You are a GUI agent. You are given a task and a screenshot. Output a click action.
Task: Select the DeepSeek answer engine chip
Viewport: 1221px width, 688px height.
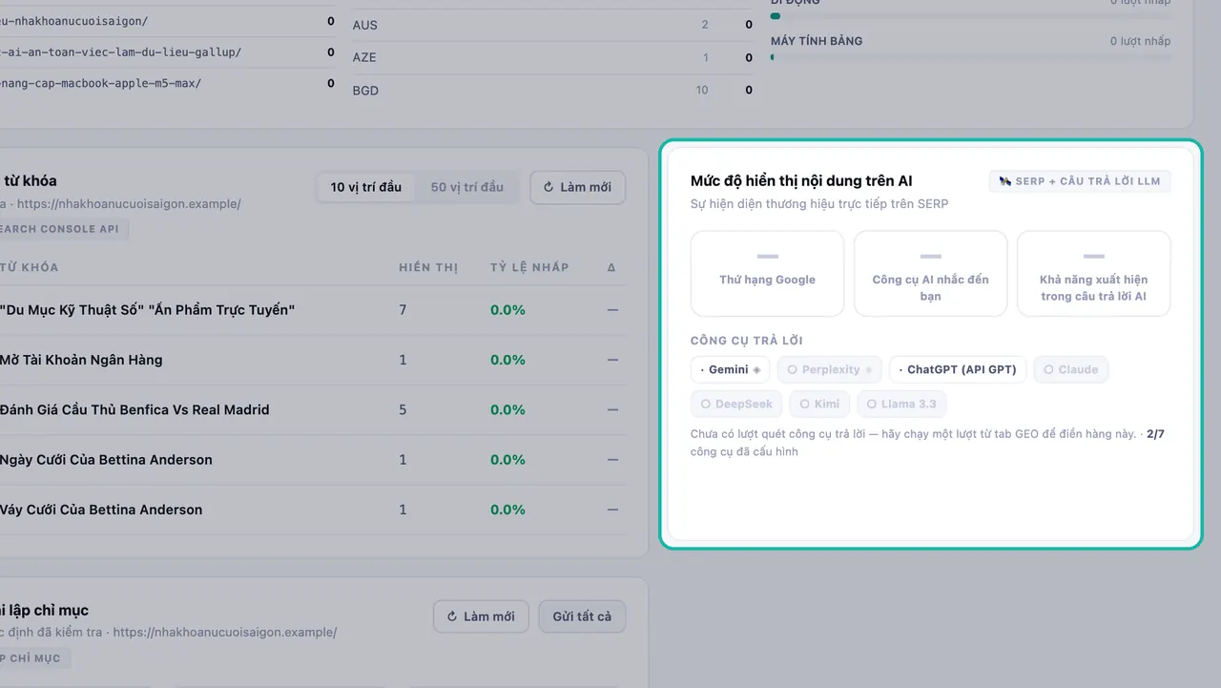(x=736, y=404)
